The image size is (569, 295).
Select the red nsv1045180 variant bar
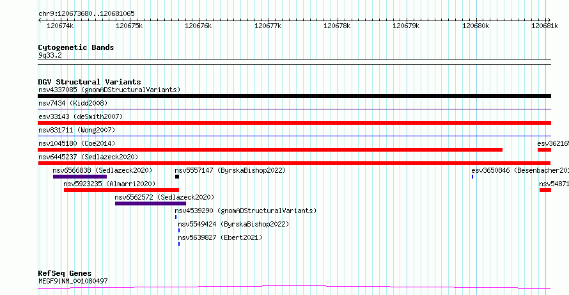(x=270, y=150)
